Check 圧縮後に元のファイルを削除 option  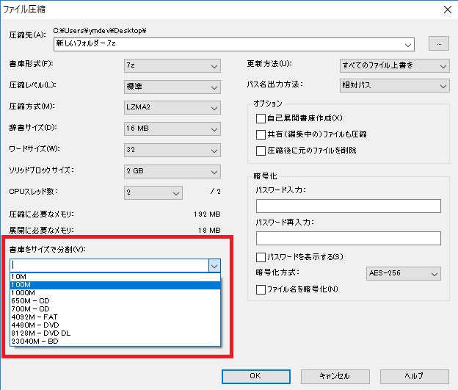[261, 151]
